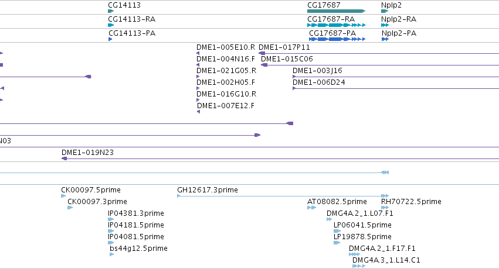The height and width of the screenshot is (269, 499).
Task: Select the arrow glyph under AT08082.5prime
Action: 311,208
